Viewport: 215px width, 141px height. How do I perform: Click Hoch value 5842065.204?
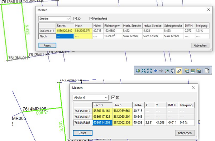(123, 117)
